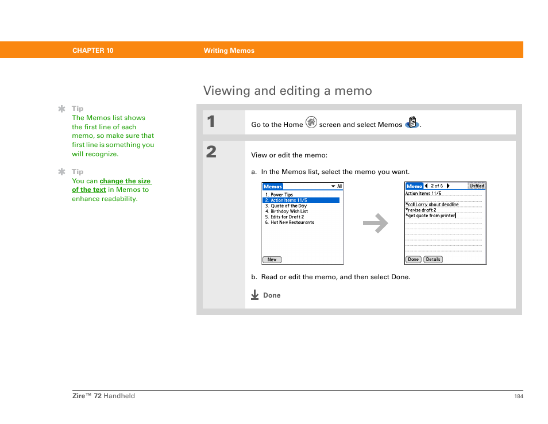Click memo line "*call Larry about deadline"
548x424 pixels.
tap(432, 205)
